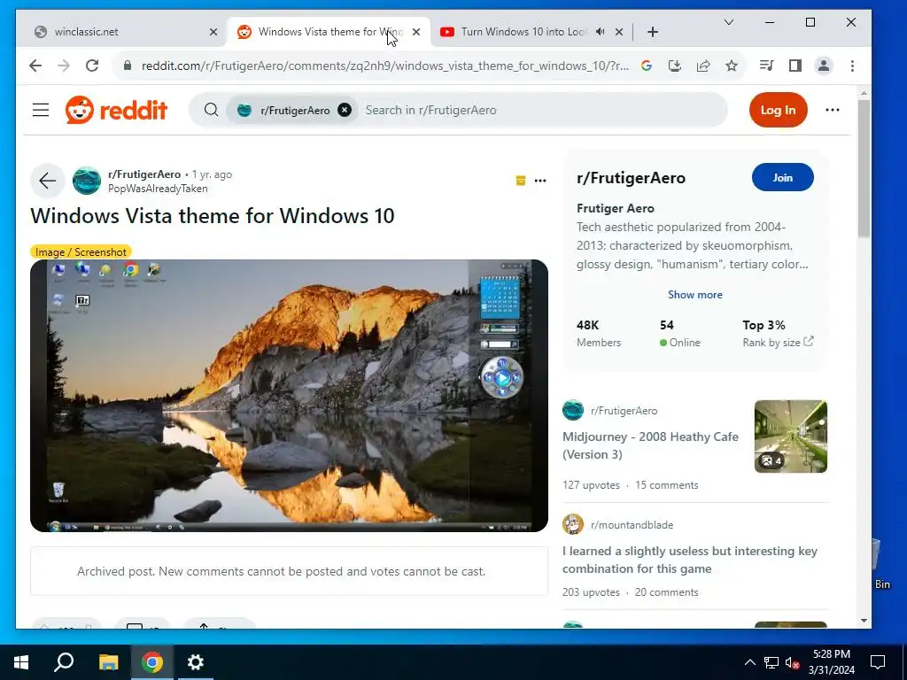
Task: Click the post back arrow button
Action: click(x=48, y=181)
